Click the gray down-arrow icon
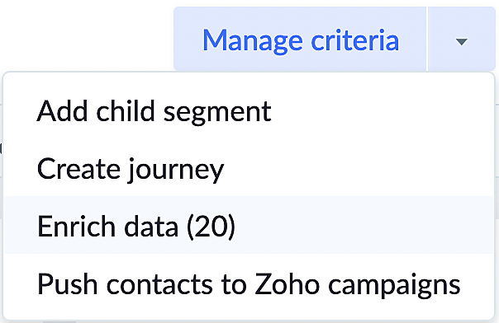The width and height of the screenshot is (499, 323). (462, 41)
